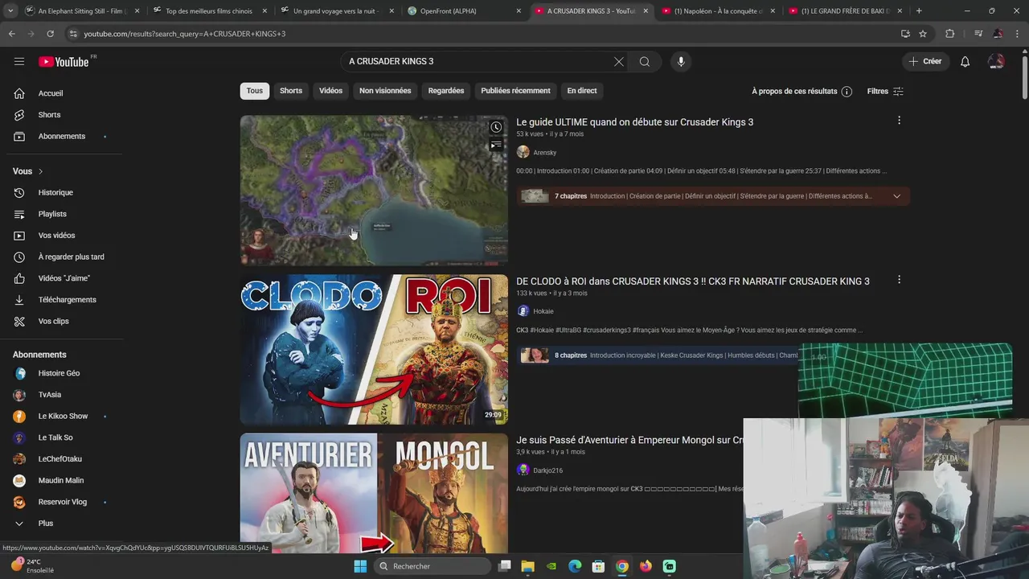
Task: Bookmark this page with the star icon
Action: (x=923, y=34)
